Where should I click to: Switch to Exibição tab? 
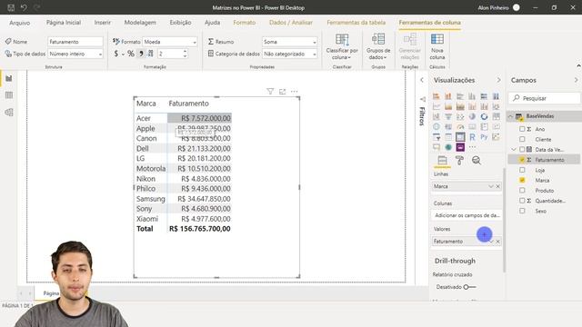(180, 23)
